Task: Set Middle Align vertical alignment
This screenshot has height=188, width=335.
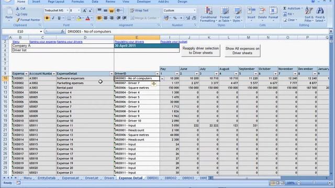Action: tap(105, 10)
